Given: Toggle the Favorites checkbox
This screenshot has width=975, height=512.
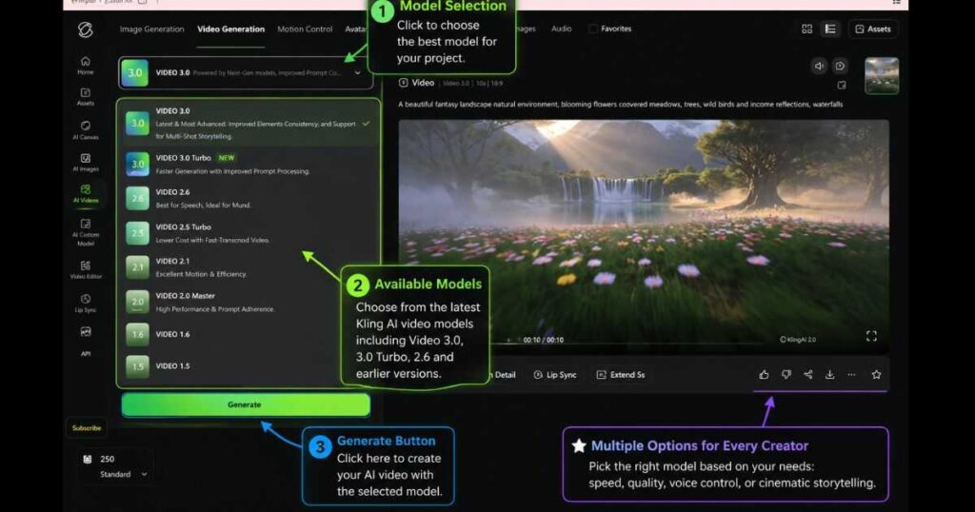Looking at the screenshot, I should 592,29.
